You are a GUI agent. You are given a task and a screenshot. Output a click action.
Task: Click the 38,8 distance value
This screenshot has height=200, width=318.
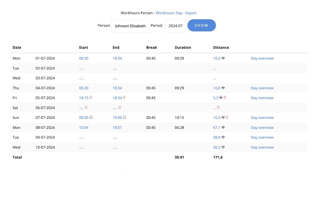217,137
